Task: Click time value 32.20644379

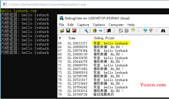Action: point(77,62)
